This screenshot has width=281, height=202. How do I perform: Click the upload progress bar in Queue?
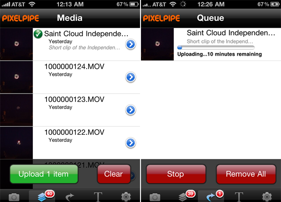216,47
